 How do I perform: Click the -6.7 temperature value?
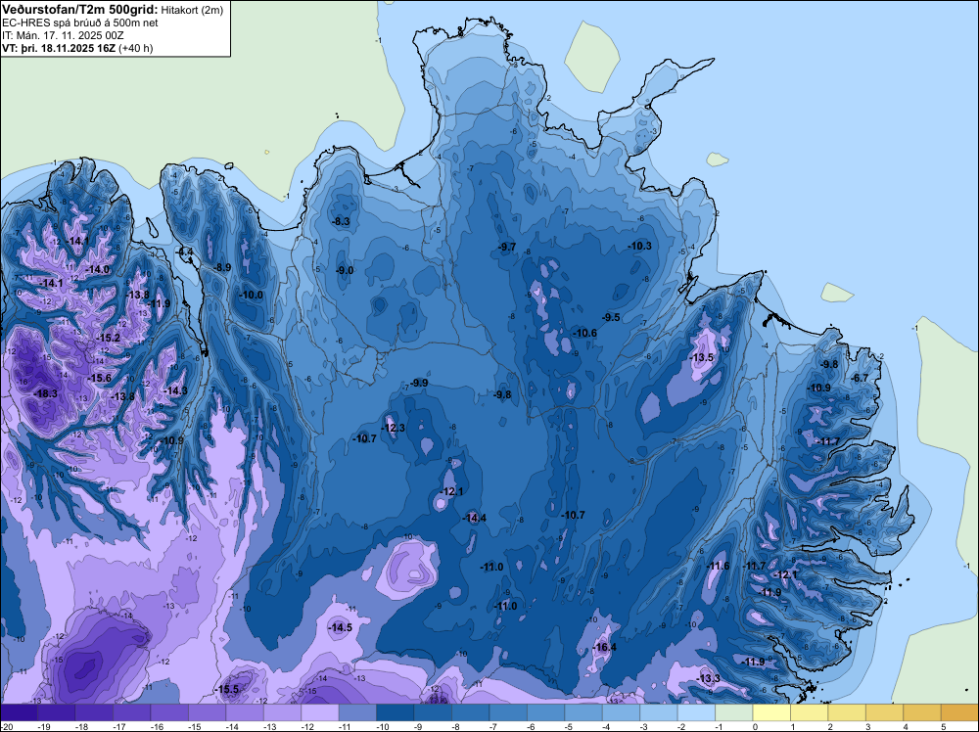tap(861, 378)
